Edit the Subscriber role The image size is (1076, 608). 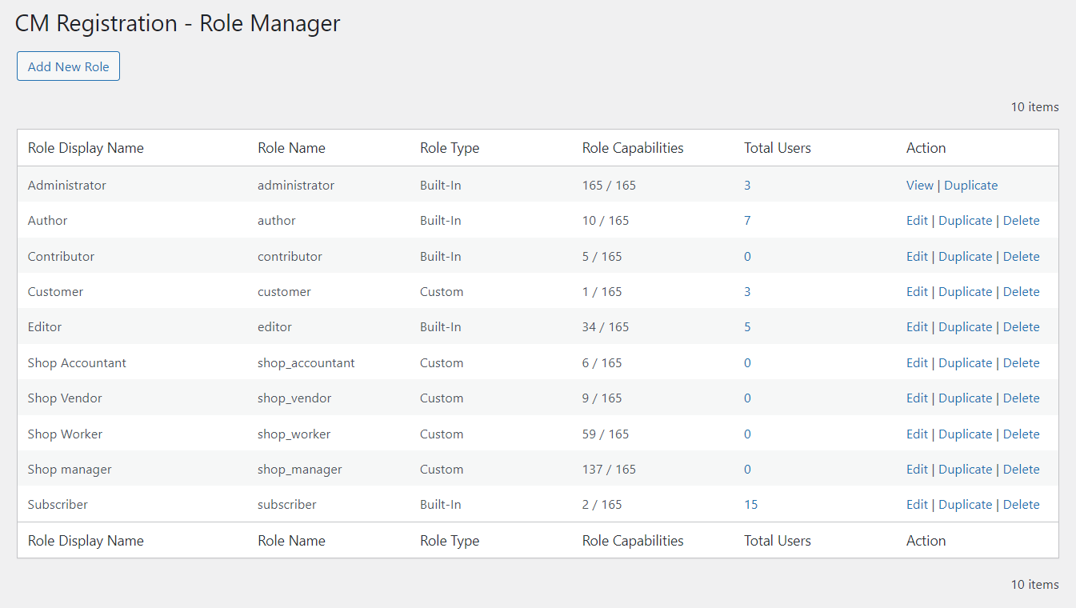(917, 504)
